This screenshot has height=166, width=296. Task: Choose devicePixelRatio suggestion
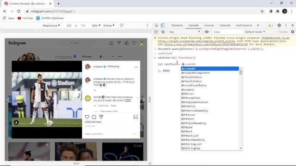pos(210,85)
